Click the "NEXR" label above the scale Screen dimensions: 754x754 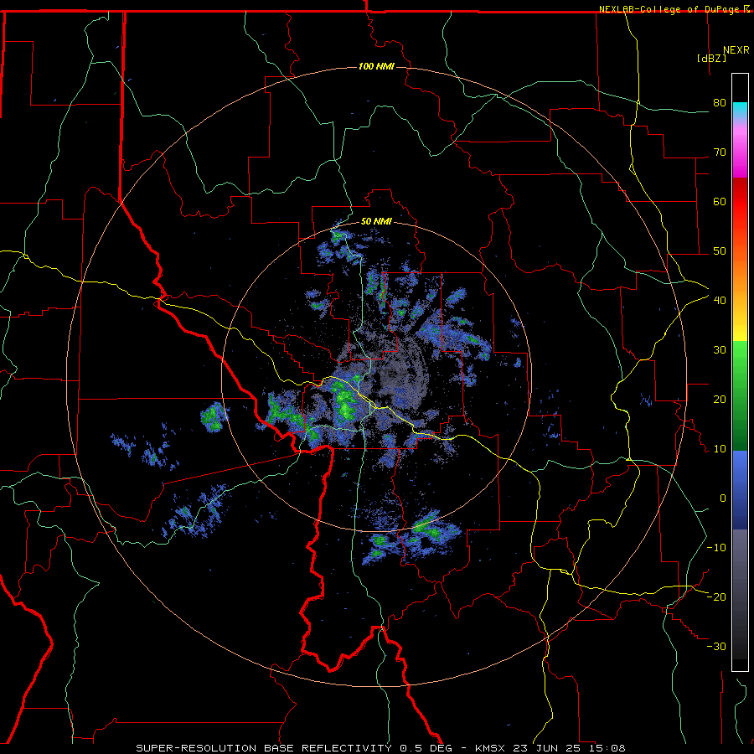pos(736,50)
